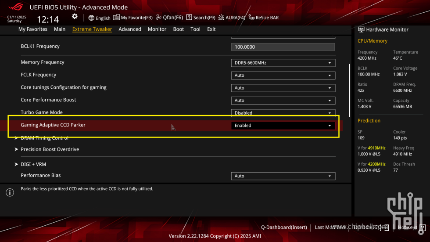The width and height of the screenshot is (430, 242).
Task: Open AURA(F4) lighting icon
Action: click(221, 18)
